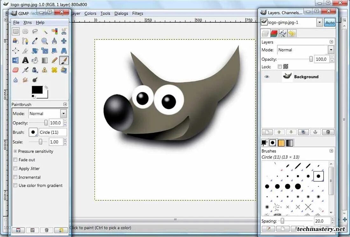Pick the Scale tool
The height and width of the screenshot is (237, 350).
coord(45,51)
